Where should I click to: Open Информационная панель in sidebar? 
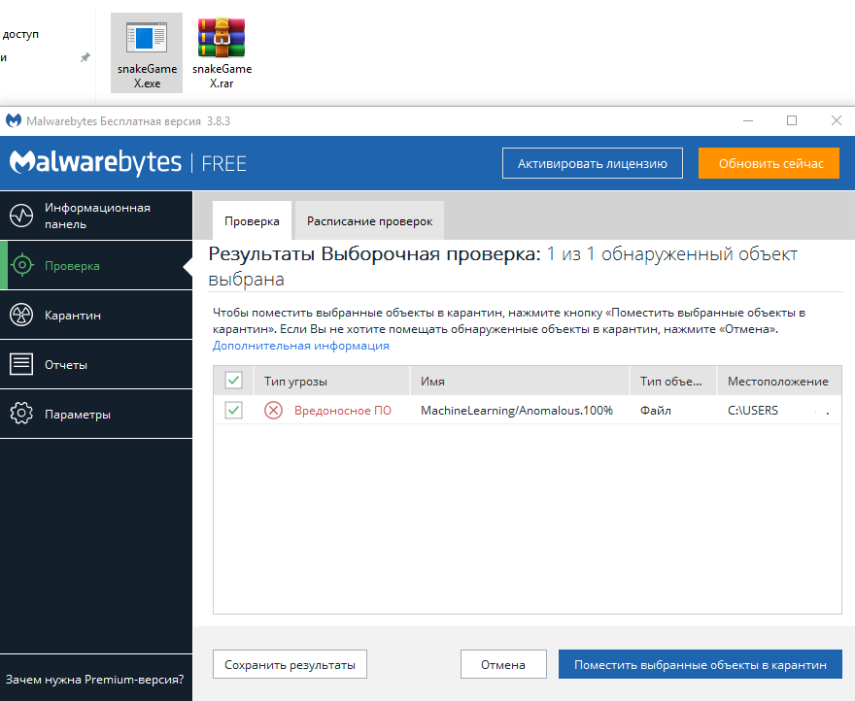(96, 216)
